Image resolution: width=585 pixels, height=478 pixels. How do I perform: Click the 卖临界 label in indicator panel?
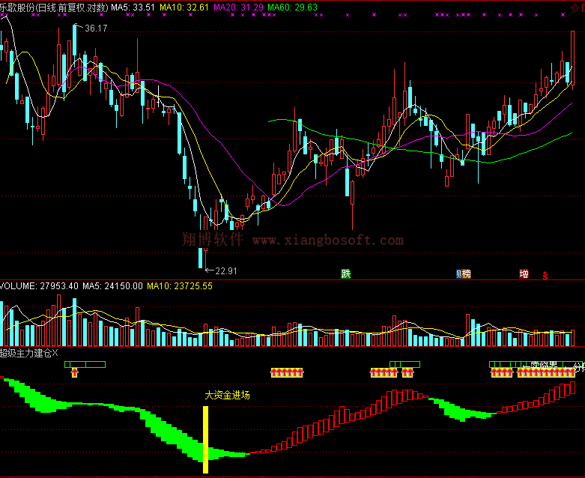click(544, 366)
